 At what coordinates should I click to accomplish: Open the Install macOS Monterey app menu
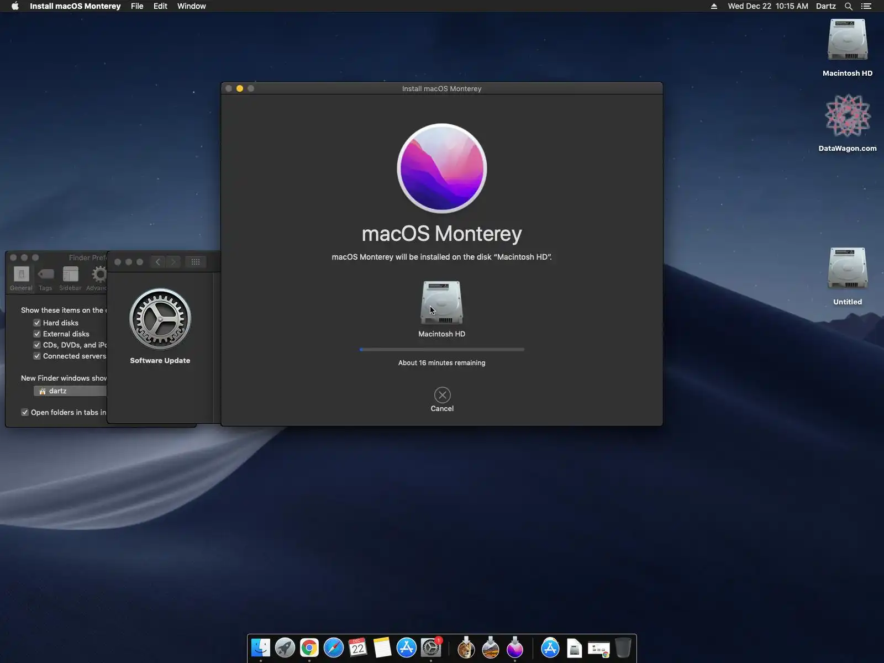point(75,6)
